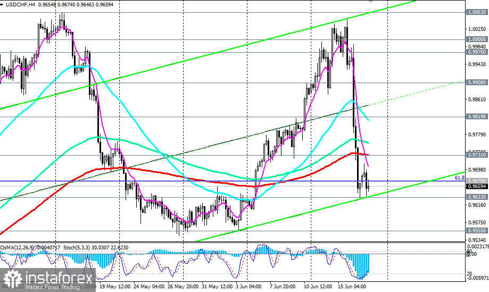489x292 pixels.
Task: Click the 0.98610 price scale value
Action: pyautogui.click(x=477, y=99)
